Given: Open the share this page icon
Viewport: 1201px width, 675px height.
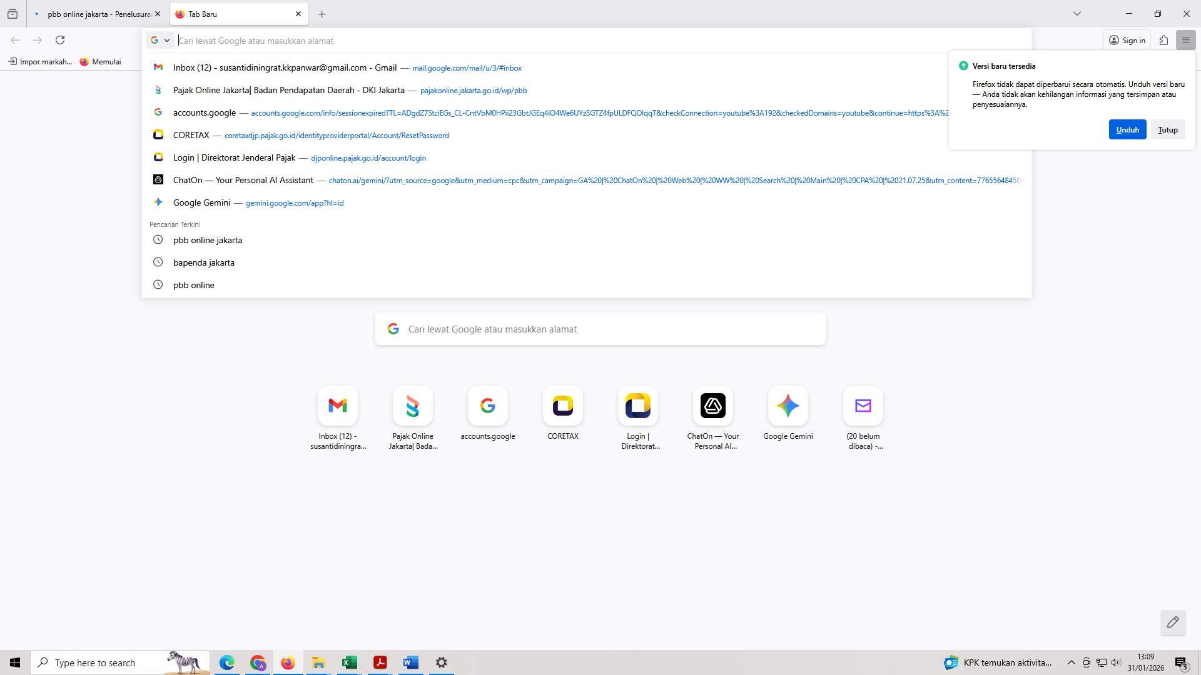Looking at the screenshot, I should click(x=1163, y=40).
